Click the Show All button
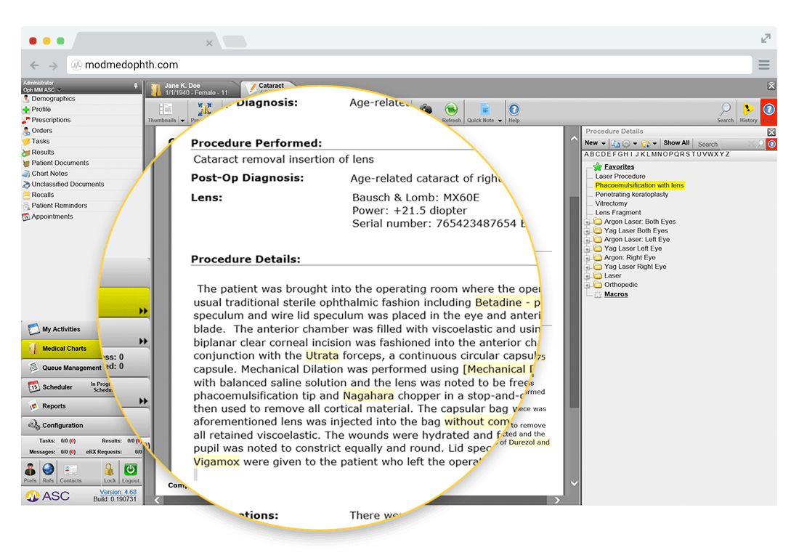799x558 pixels. click(676, 143)
